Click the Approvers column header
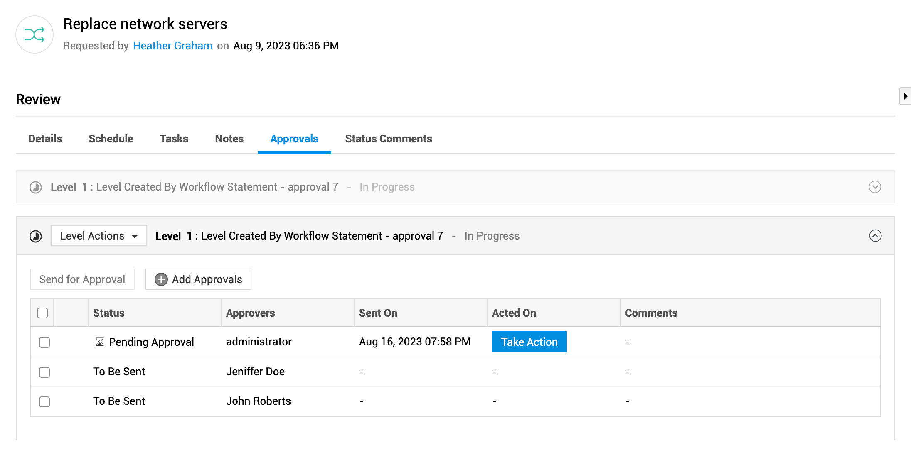Screen dimensions: 911x450 point(250,313)
